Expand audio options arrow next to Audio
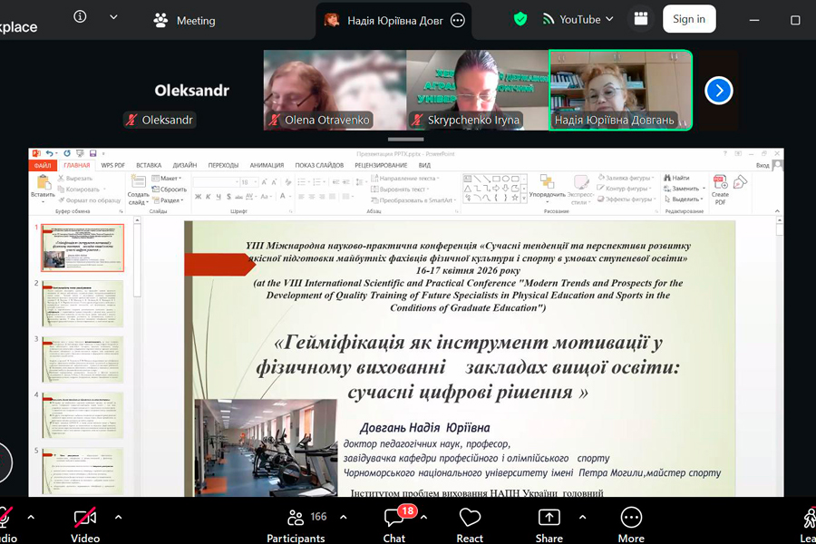The image size is (816, 544). click(x=31, y=518)
